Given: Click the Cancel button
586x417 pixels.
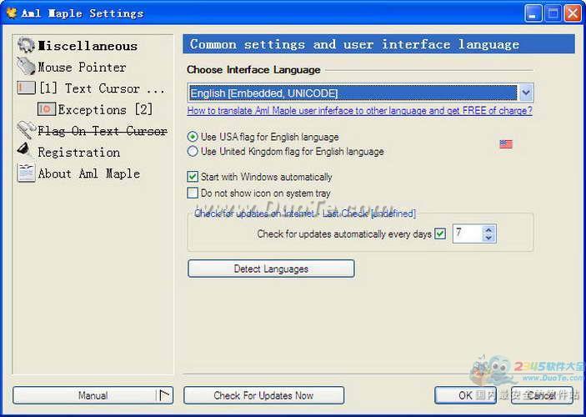Looking at the screenshot, I should point(542,395).
